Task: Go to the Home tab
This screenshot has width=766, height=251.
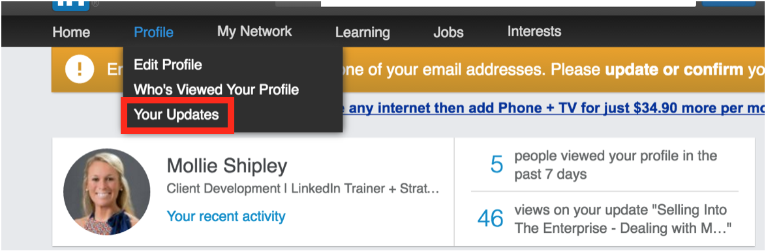Action: coord(71,33)
